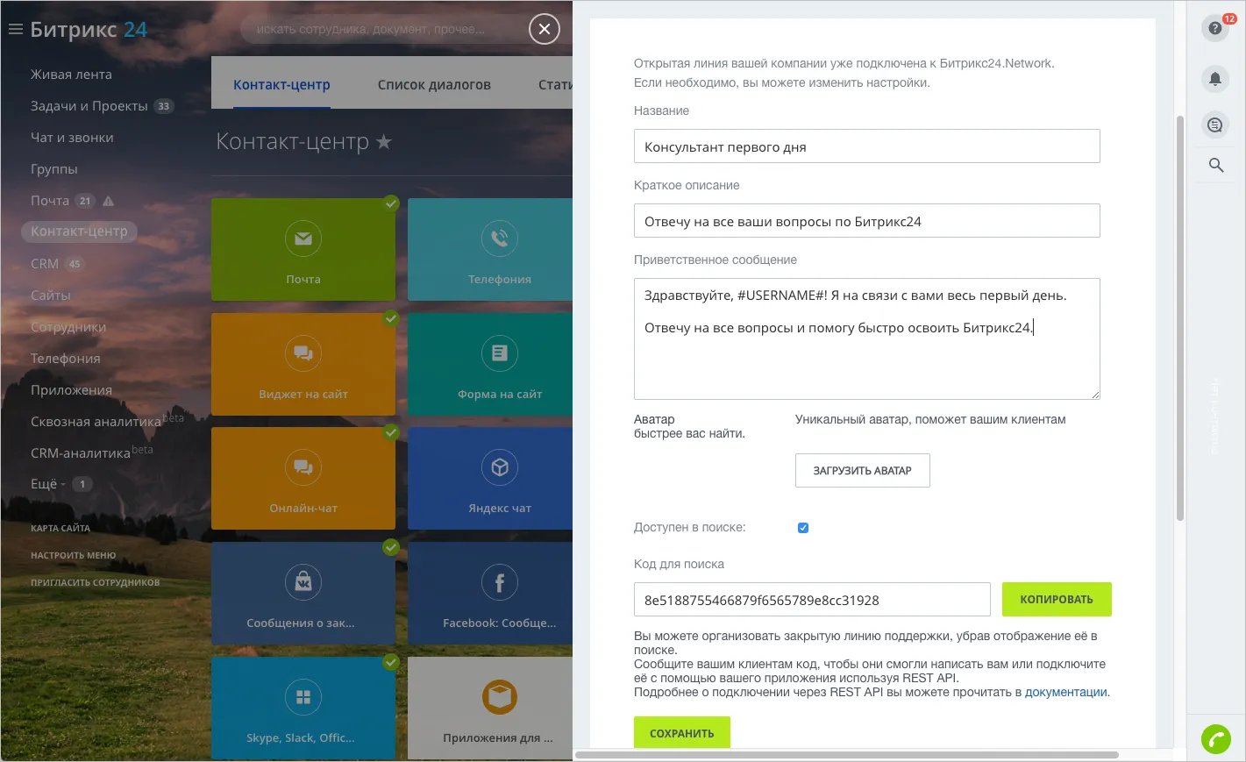Open the Skype, Slack, Offic... tile
The height and width of the screenshot is (762, 1246).
click(303, 708)
